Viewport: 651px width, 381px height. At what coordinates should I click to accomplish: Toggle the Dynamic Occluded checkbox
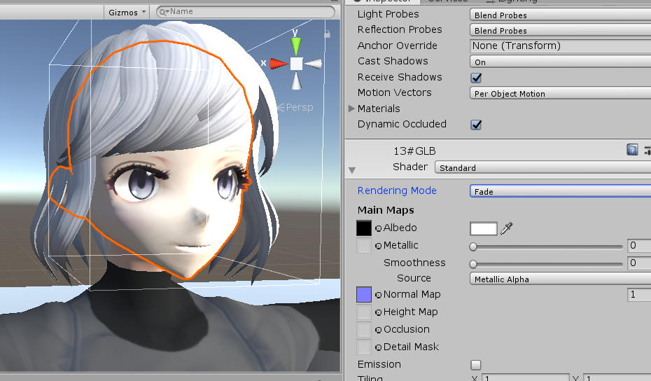click(476, 125)
